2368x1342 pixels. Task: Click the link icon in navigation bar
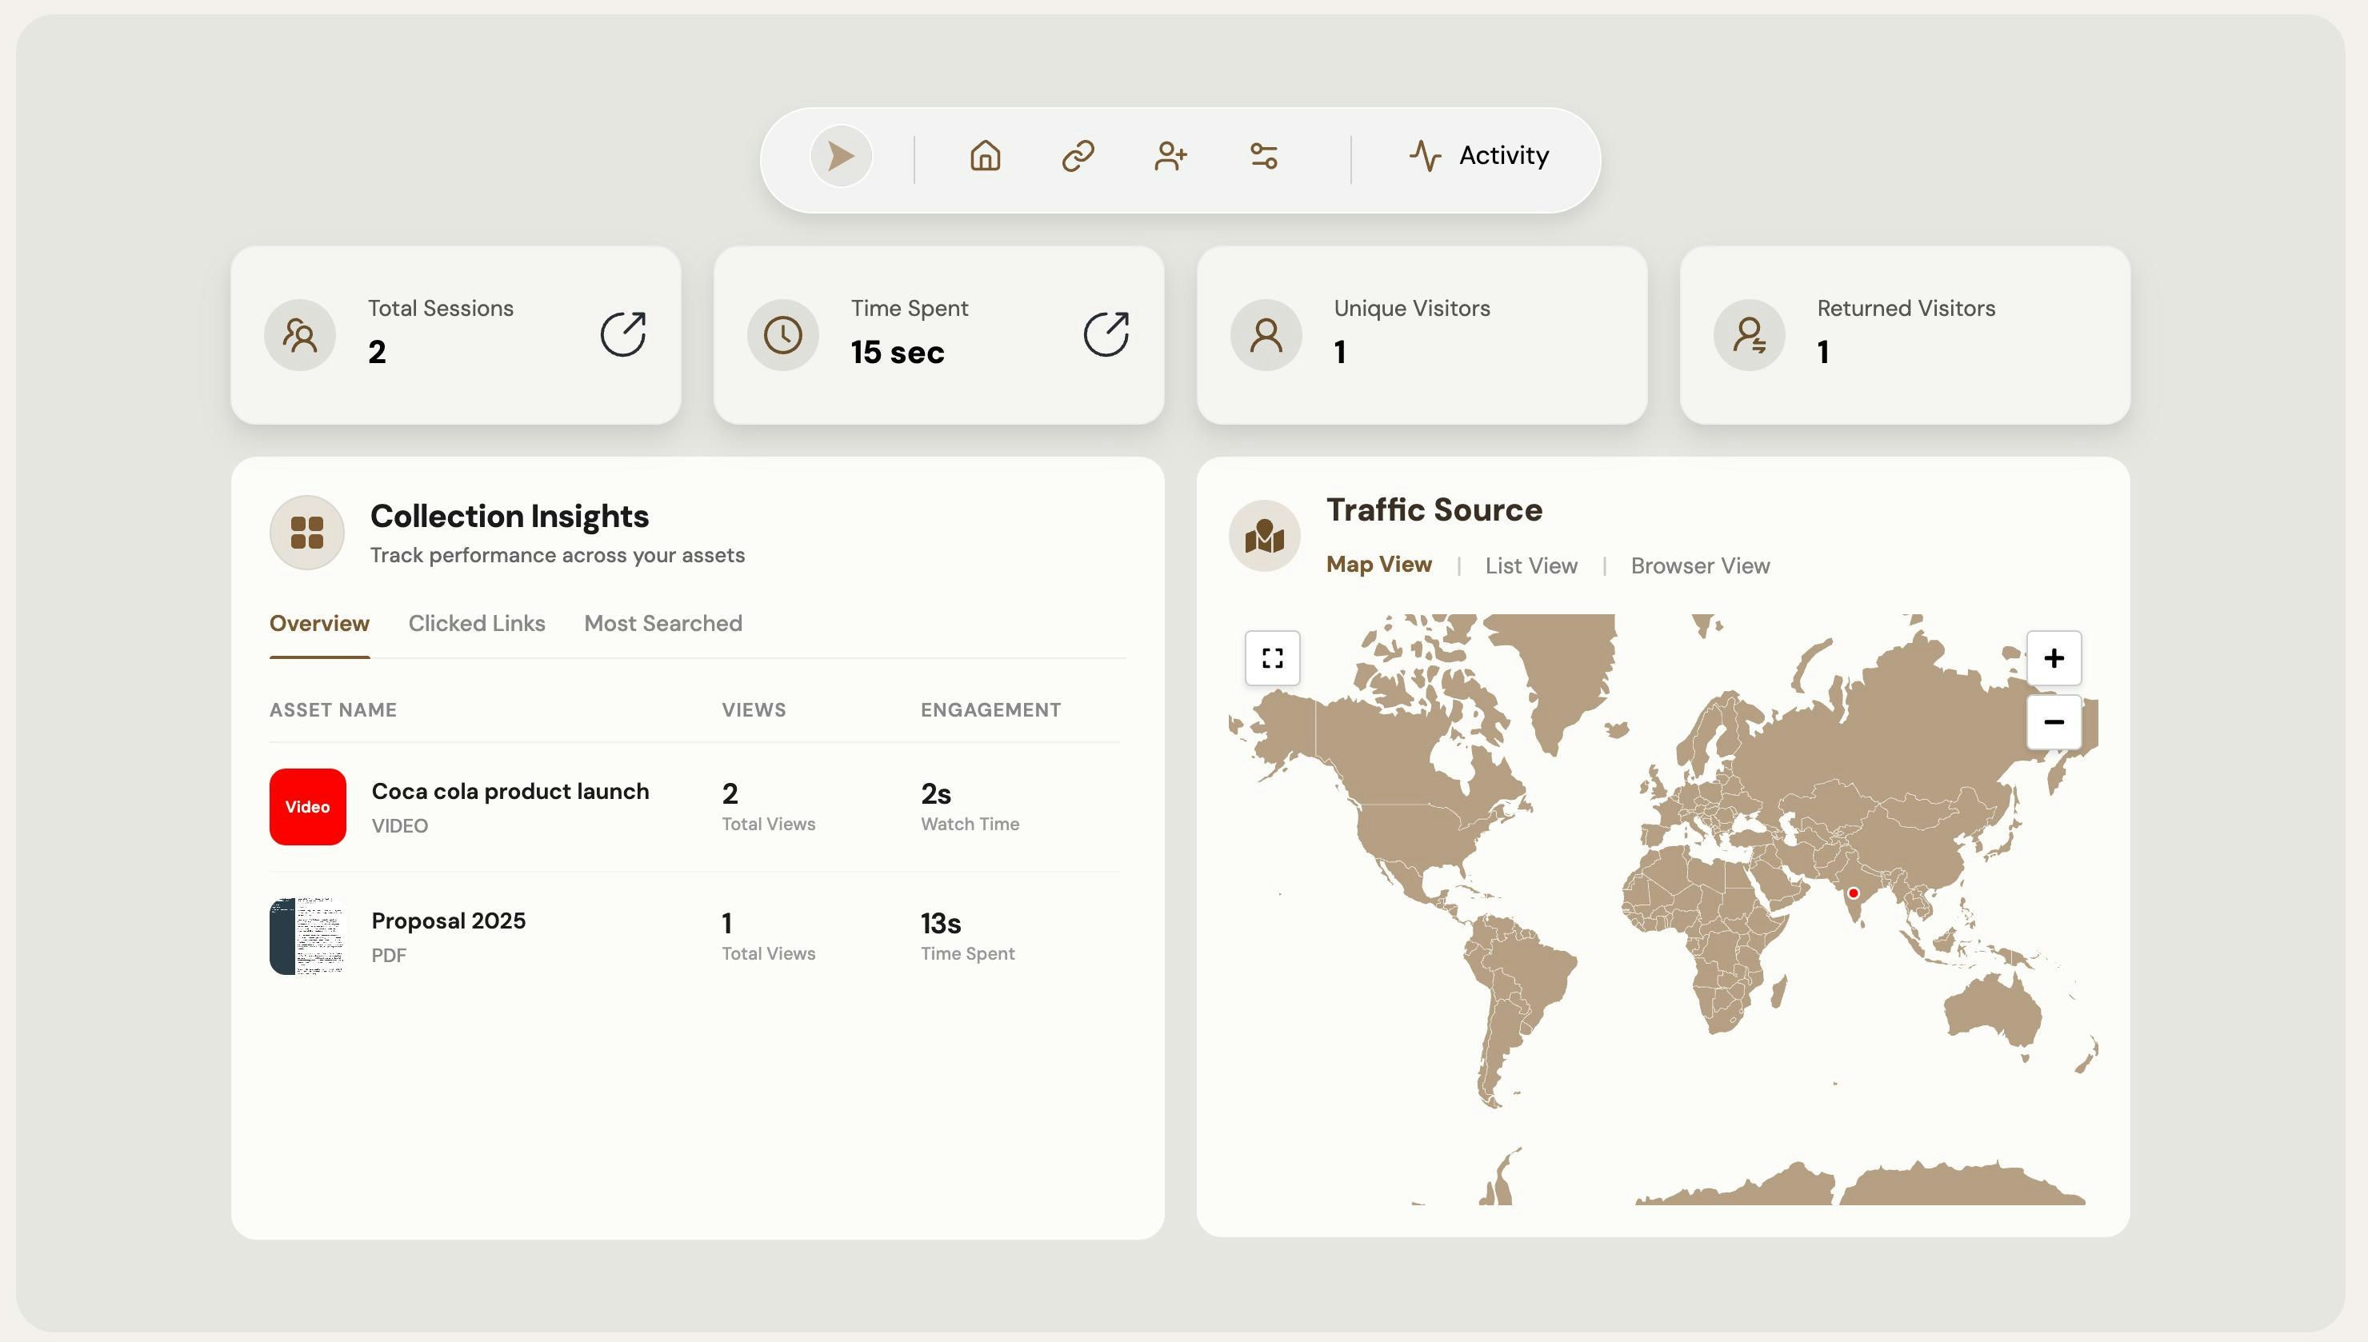coord(1078,157)
